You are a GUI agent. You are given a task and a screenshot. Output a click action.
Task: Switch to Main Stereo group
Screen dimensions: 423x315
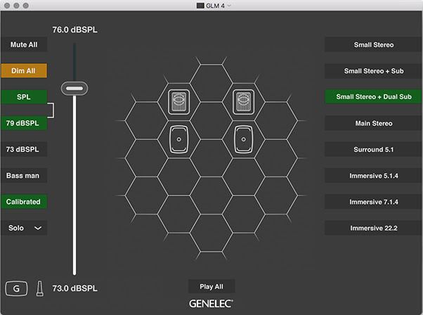[x=373, y=123]
